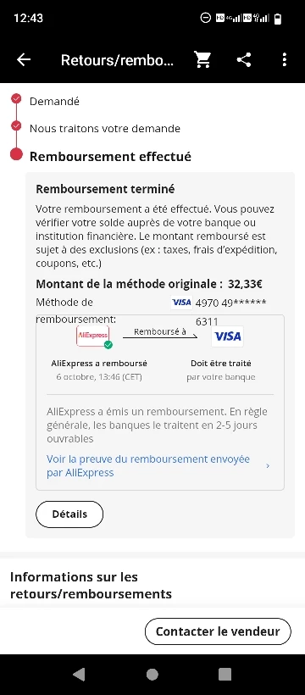
Task: Click the Remboursement effectué red dot
Action: click(x=16, y=154)
